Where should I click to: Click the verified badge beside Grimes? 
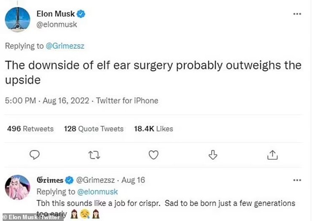pos(70,180)
